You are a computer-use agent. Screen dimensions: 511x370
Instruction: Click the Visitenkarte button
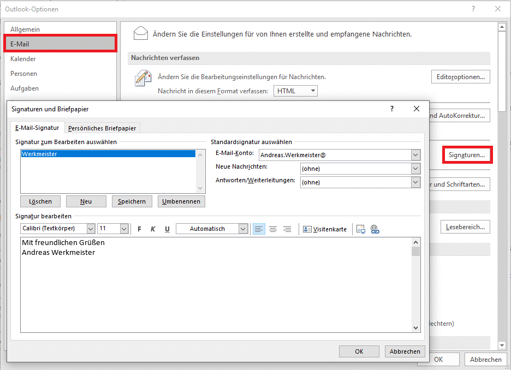[325, 229]
